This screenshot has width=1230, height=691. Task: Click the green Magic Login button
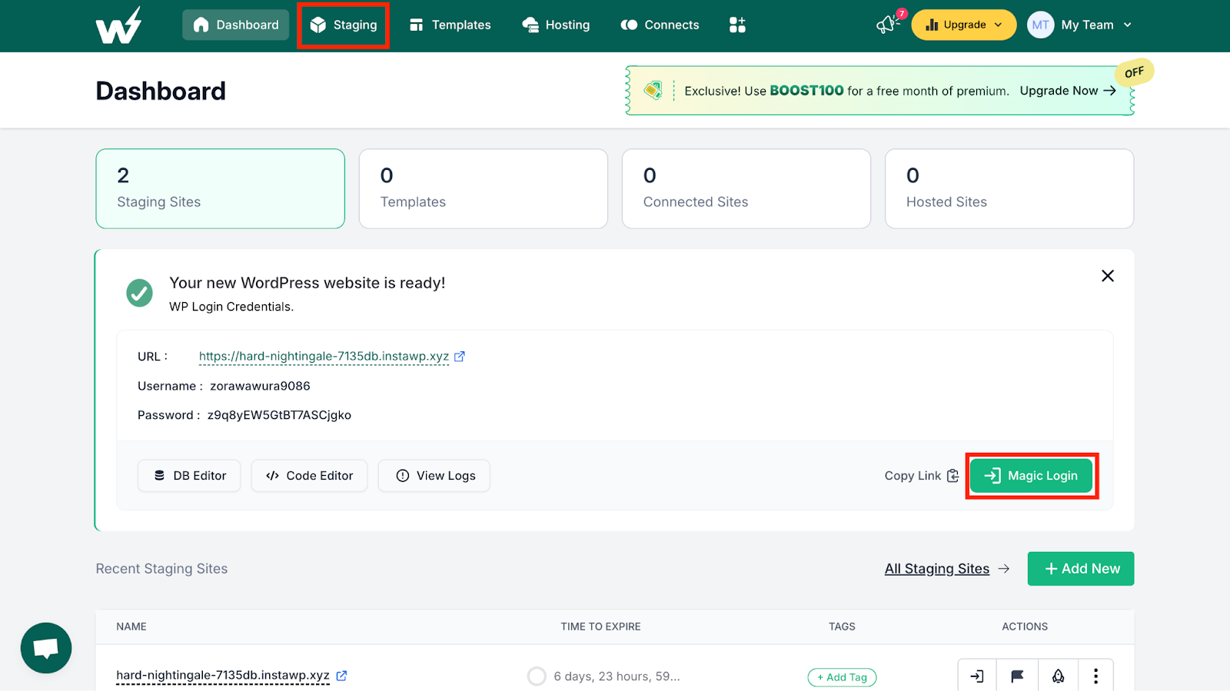click(1031, 476)
